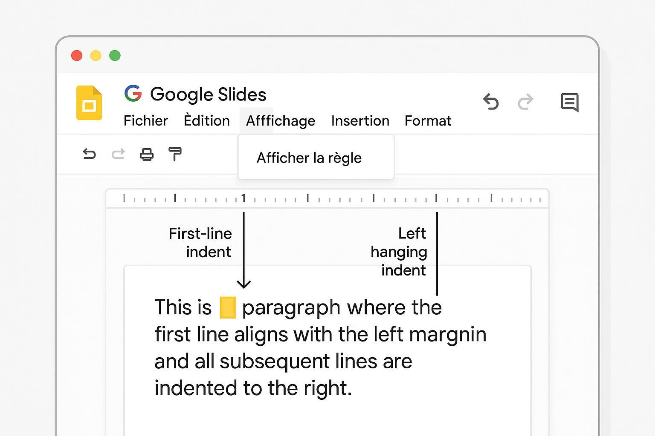Open the Format menu
The height and width of the screenshot is (436, 655).
tap(428, 121)
